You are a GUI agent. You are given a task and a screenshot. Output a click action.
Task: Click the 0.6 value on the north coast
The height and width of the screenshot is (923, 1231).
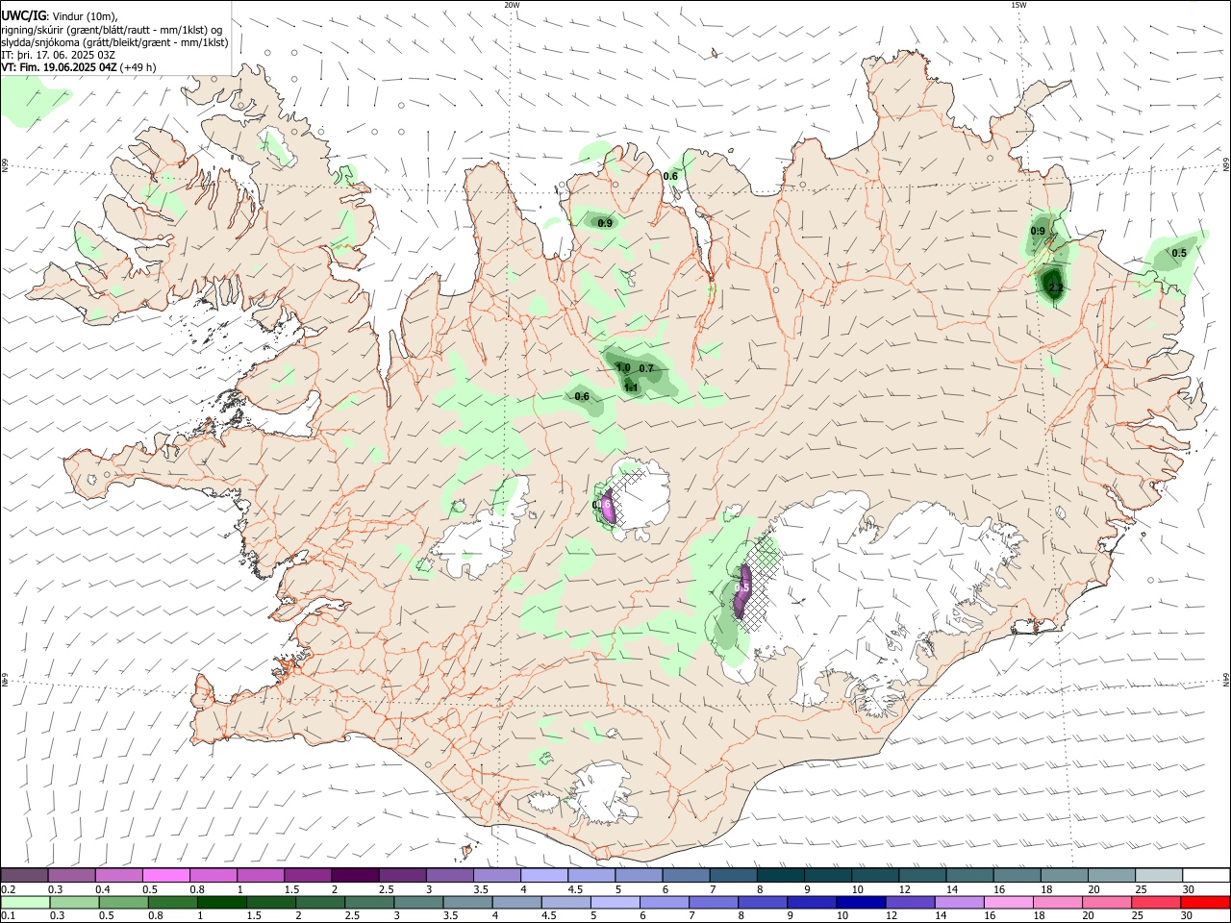[670, 176]
